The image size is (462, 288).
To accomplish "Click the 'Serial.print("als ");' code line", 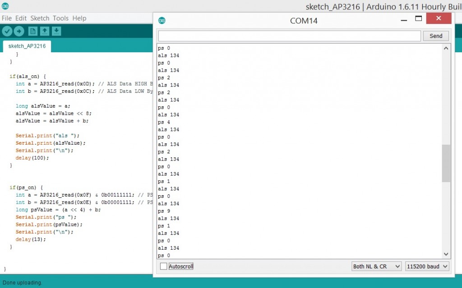I will [47, 136].
